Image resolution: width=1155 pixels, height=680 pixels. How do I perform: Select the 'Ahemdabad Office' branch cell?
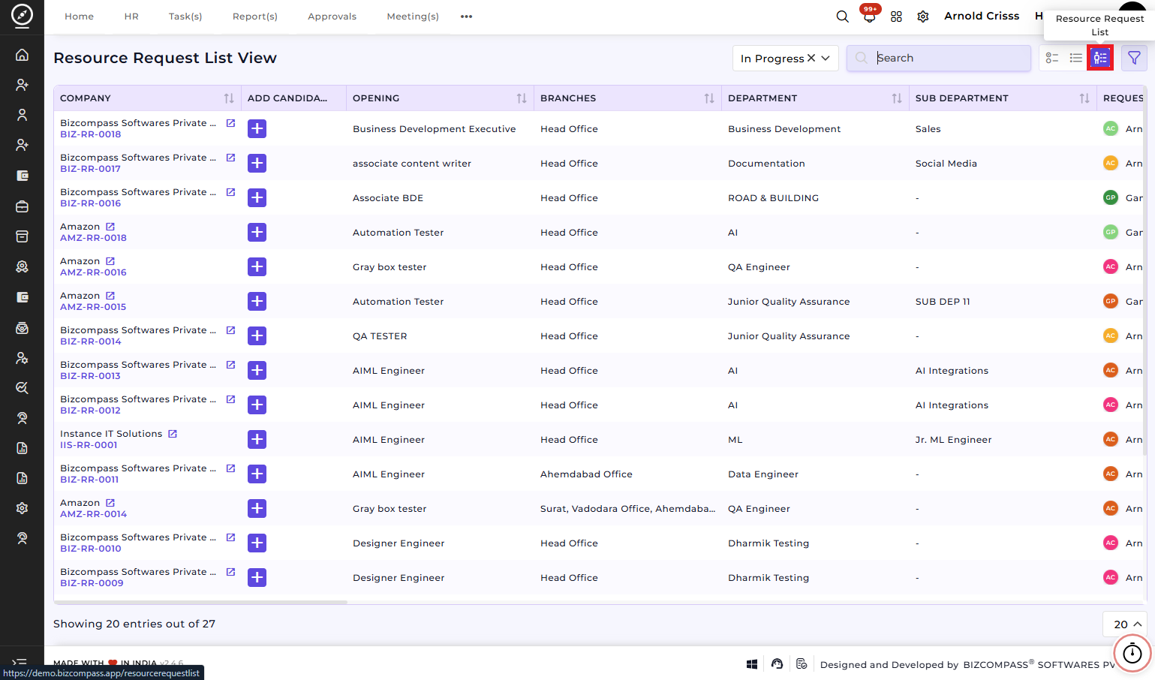(x=587, y=474)
